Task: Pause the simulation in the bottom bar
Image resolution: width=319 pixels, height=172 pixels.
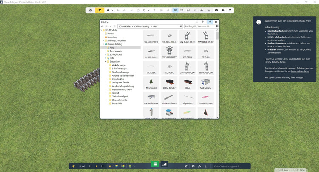Action: tap(90, 166)
